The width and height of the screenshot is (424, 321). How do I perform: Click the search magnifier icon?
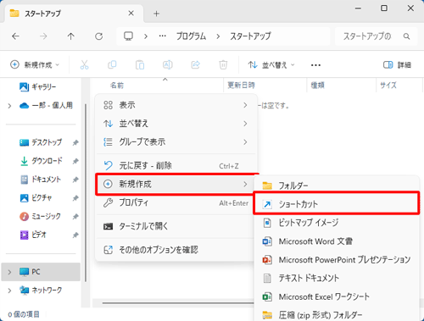[406, 36]
